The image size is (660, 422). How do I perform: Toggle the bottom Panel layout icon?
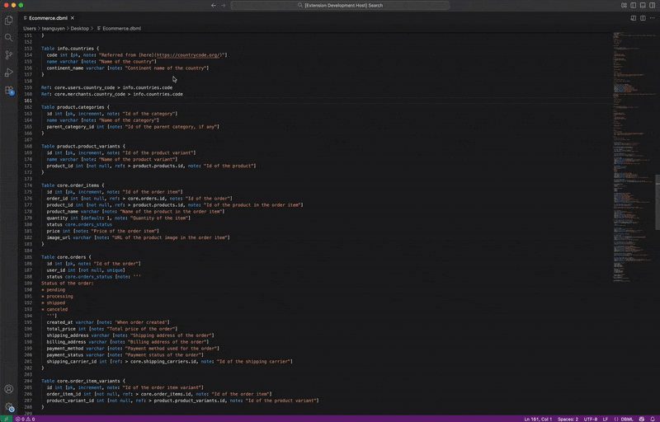pyautogui.click(x=643, y=6)
